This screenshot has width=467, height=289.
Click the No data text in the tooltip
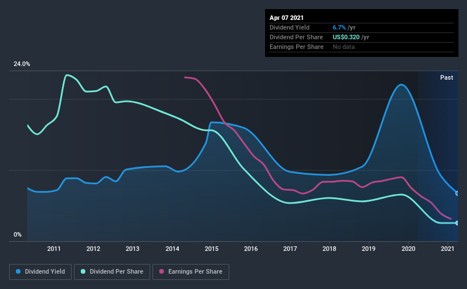pos(344,47)
